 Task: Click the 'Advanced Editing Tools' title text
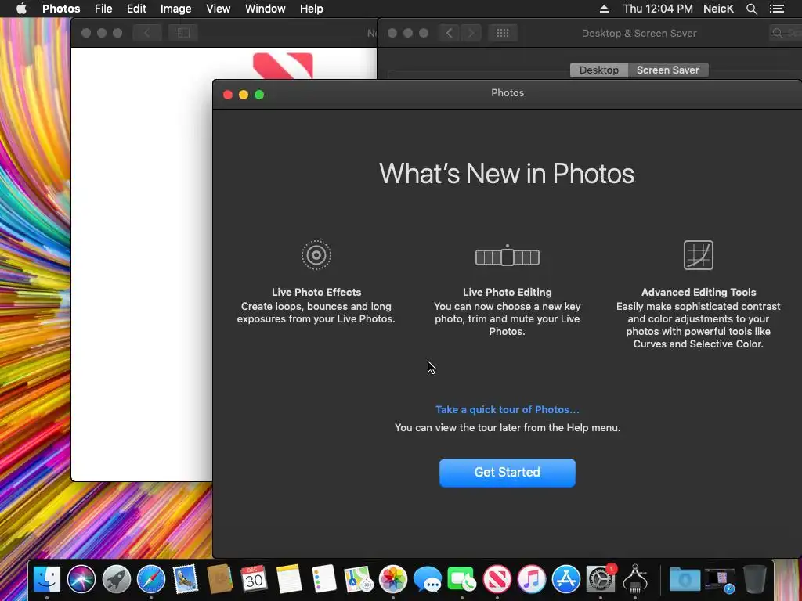699,293
